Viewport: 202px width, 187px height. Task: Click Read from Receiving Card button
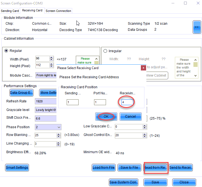point(156,168)
